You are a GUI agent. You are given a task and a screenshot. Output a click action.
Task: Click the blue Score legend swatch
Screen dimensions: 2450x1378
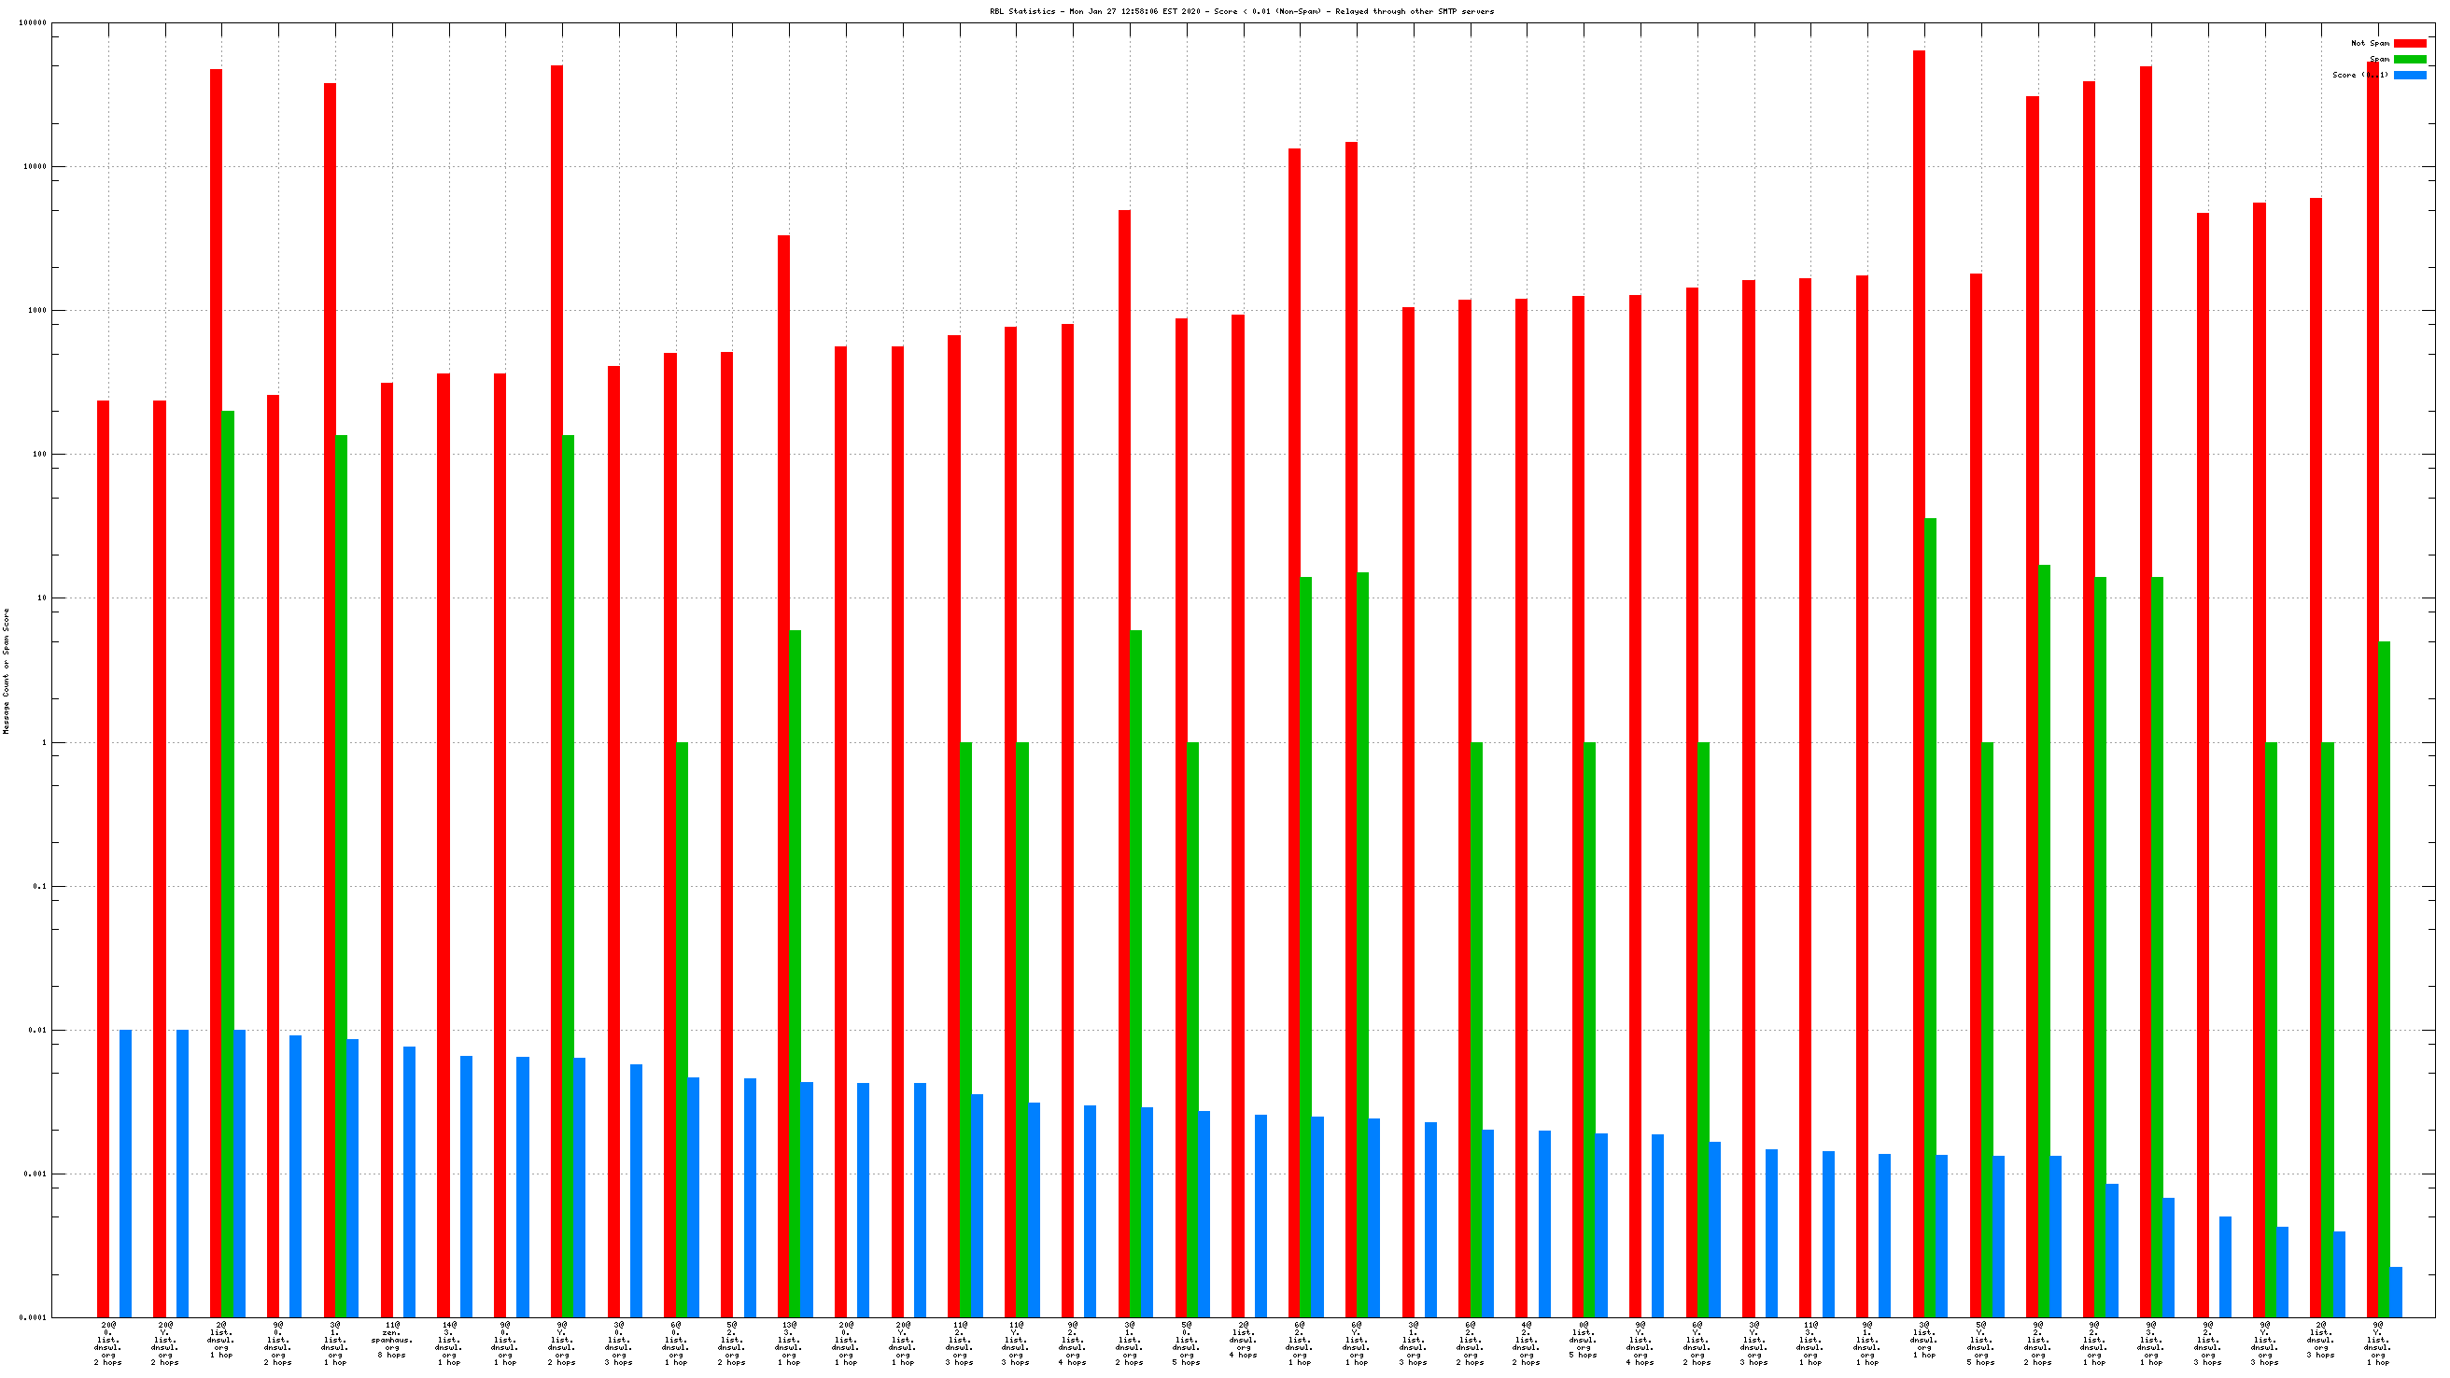click(2409, 75)
